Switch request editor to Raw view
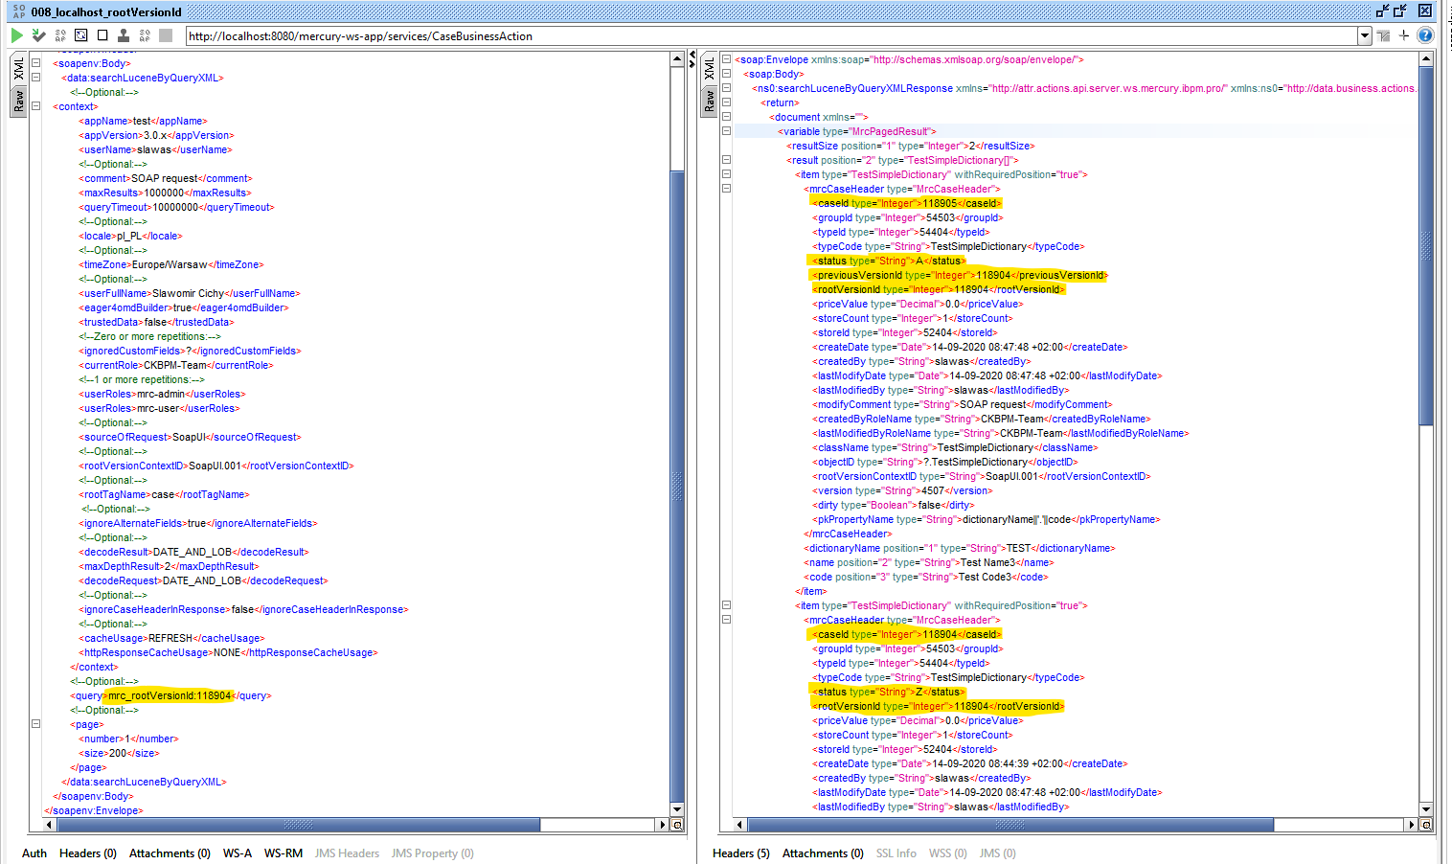The image size is (1452, 864). [x=19, y=101]
